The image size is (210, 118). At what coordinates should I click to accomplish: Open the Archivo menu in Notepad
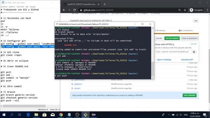coord(4,7)
